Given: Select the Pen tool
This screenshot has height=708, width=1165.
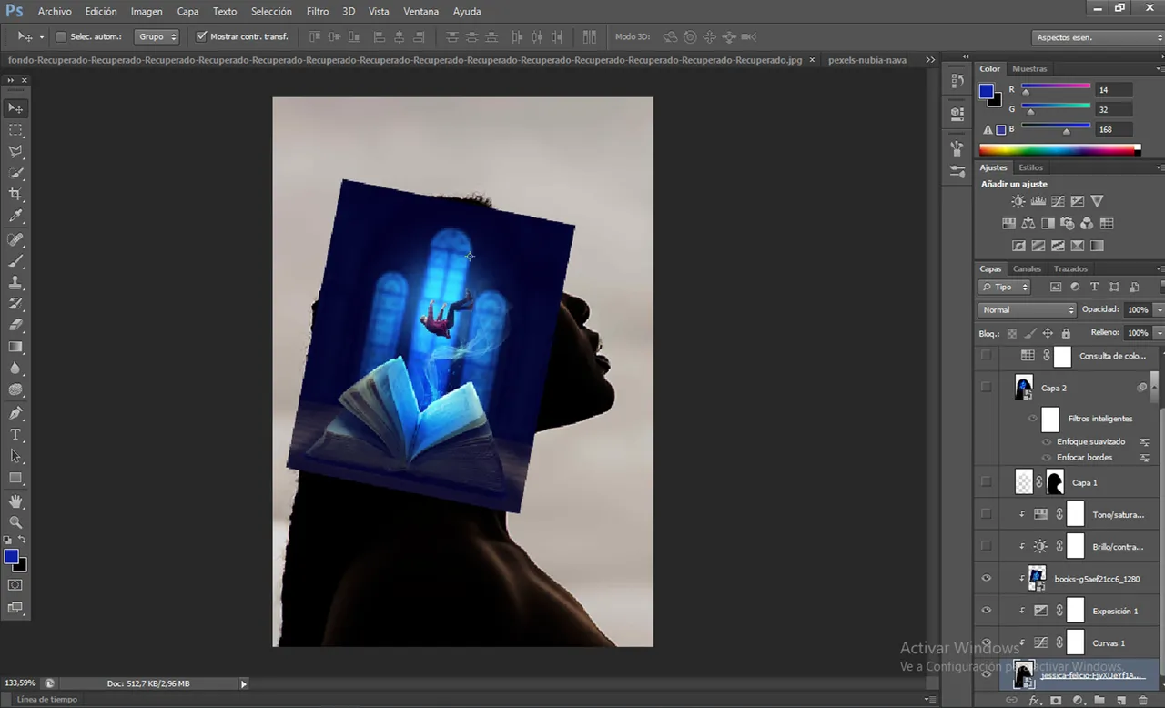Looking at the screenshot, I should click(15, 413).
